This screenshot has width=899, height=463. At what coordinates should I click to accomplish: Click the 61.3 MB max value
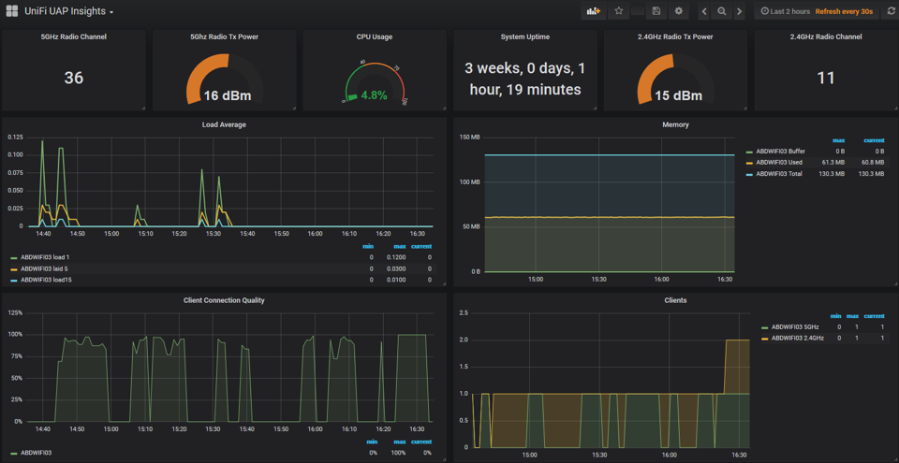(834, 163)
